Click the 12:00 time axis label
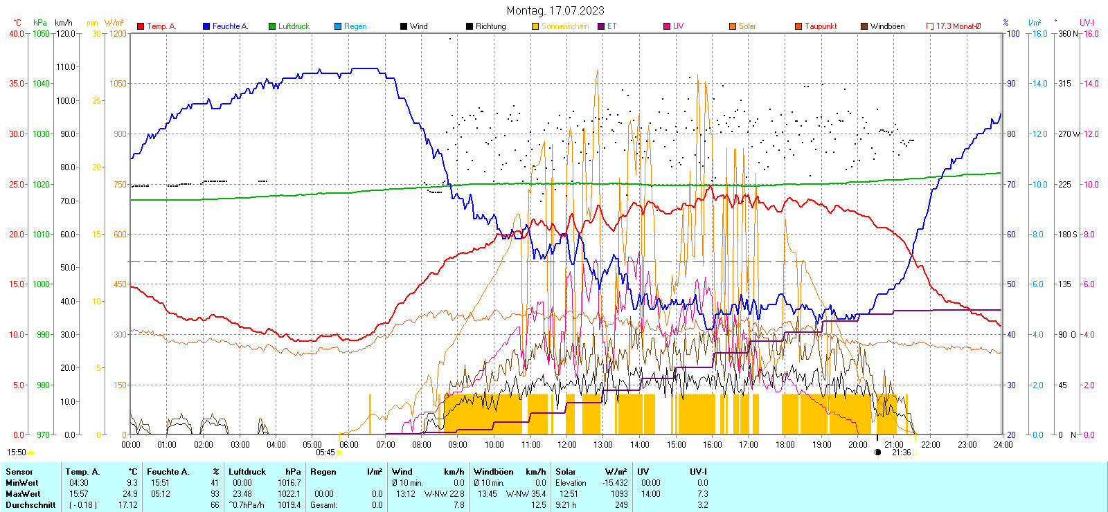 567,445
